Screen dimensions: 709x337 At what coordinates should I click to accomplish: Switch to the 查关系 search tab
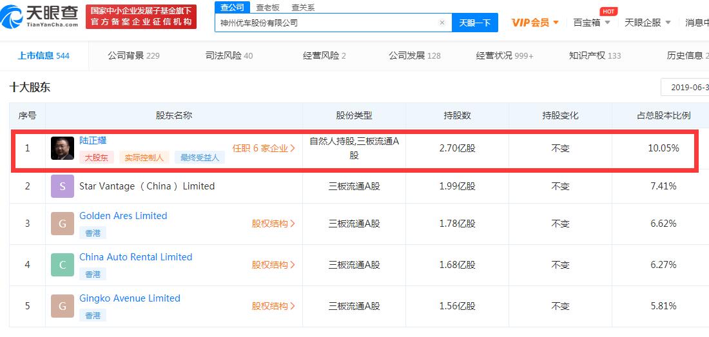(x=303, y=7)
